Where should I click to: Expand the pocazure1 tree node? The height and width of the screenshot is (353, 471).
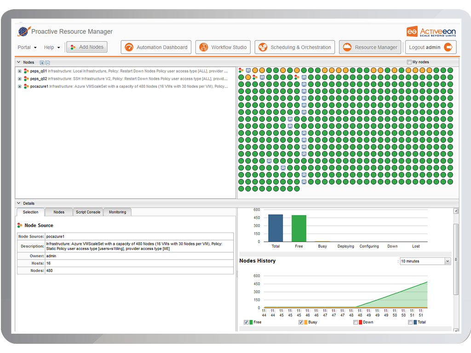point(19,86)
